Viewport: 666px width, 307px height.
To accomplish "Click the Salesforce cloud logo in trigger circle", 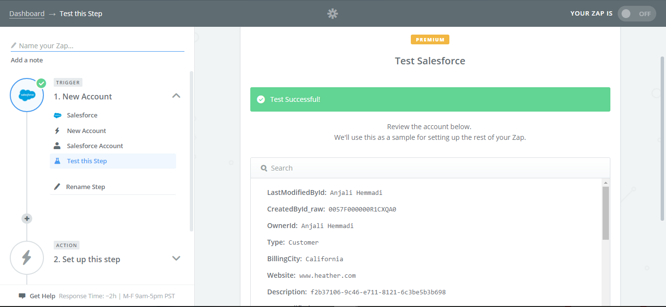I will pyautogui.click(x=27, y=95).
